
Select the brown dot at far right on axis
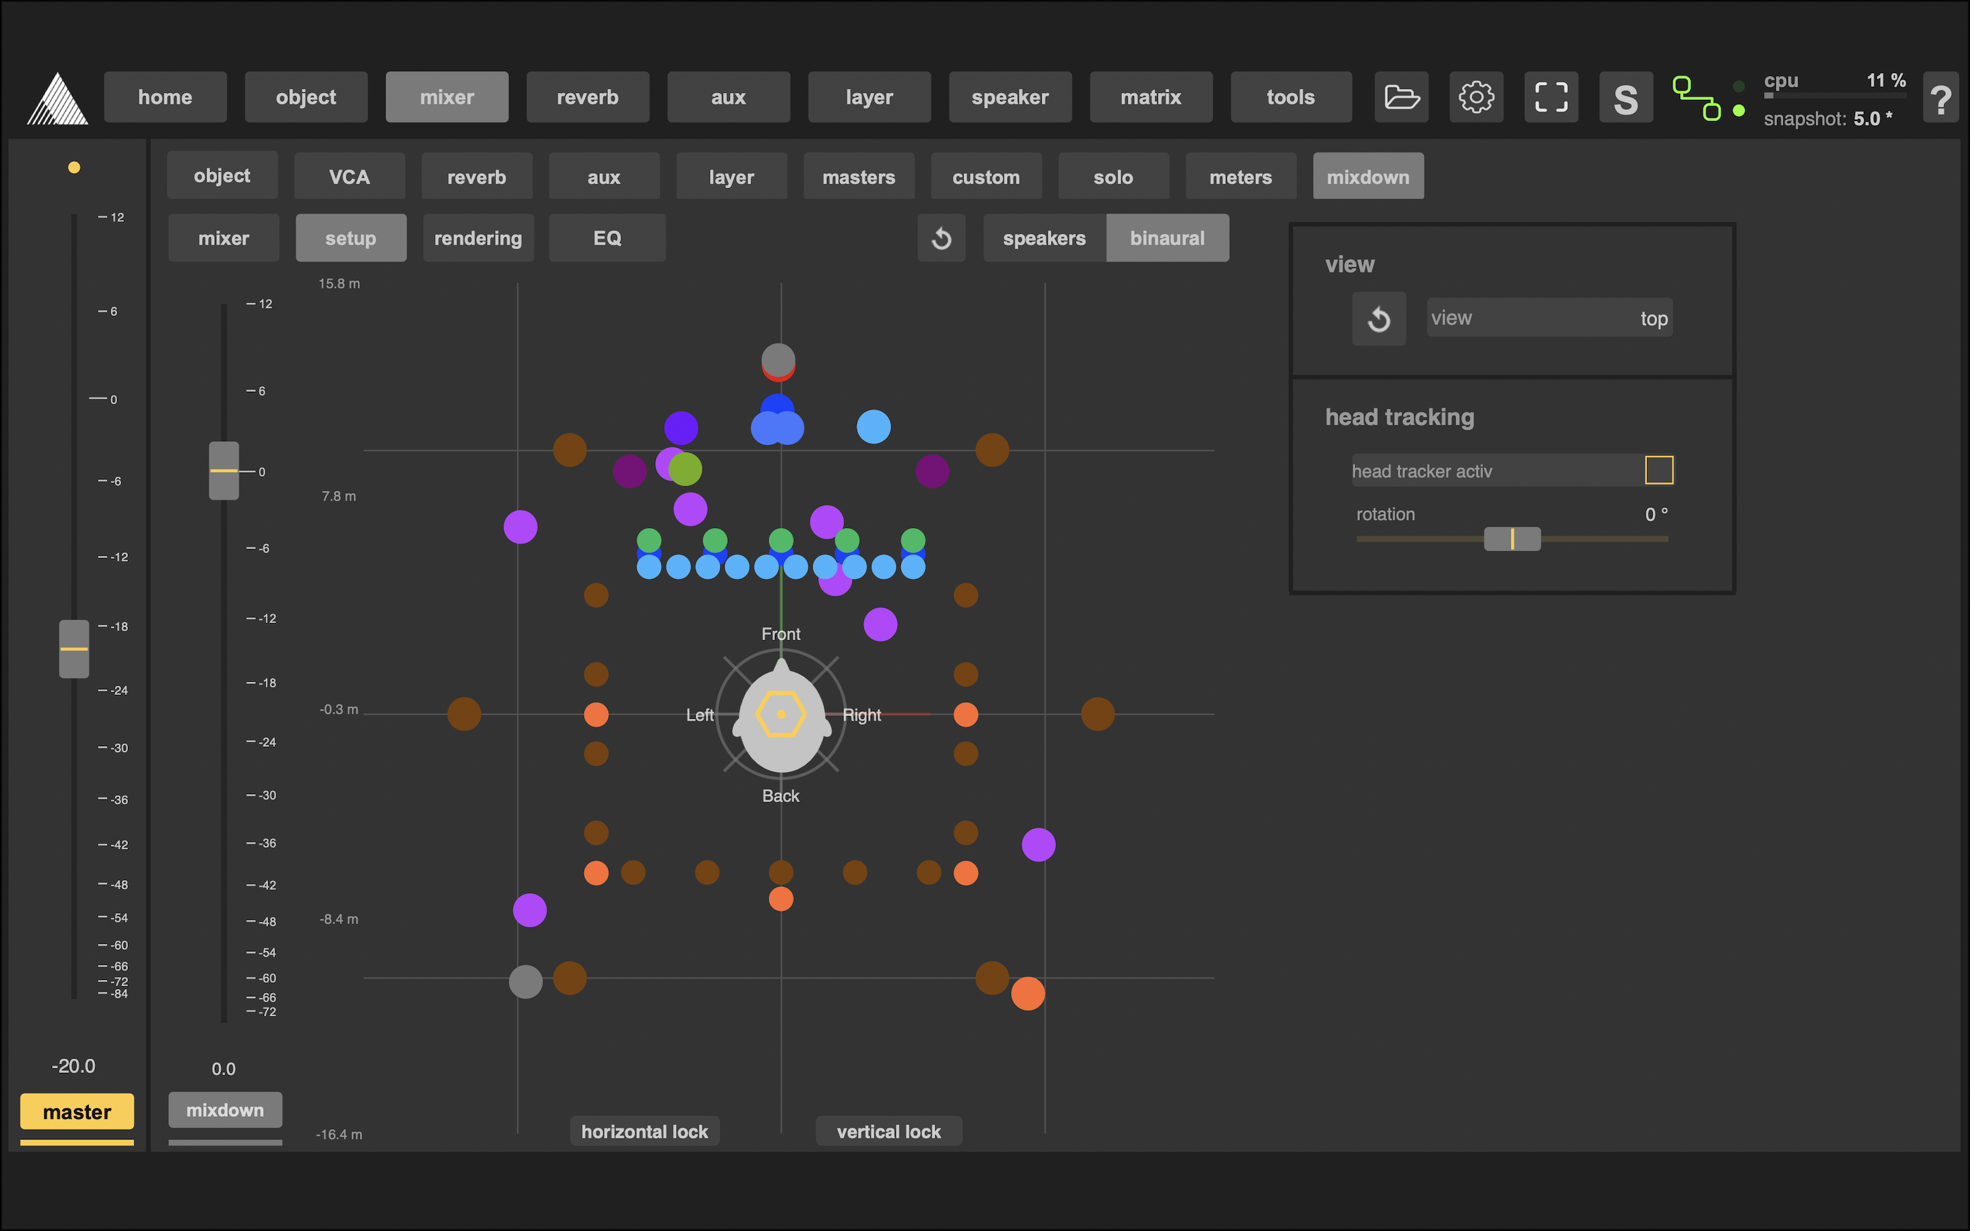click(x=1097, y=714)
